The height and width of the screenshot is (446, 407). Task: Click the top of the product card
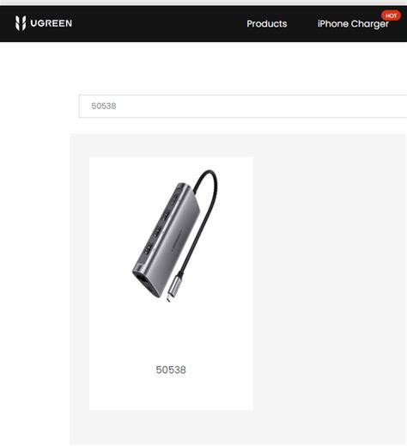click(171, 162)
